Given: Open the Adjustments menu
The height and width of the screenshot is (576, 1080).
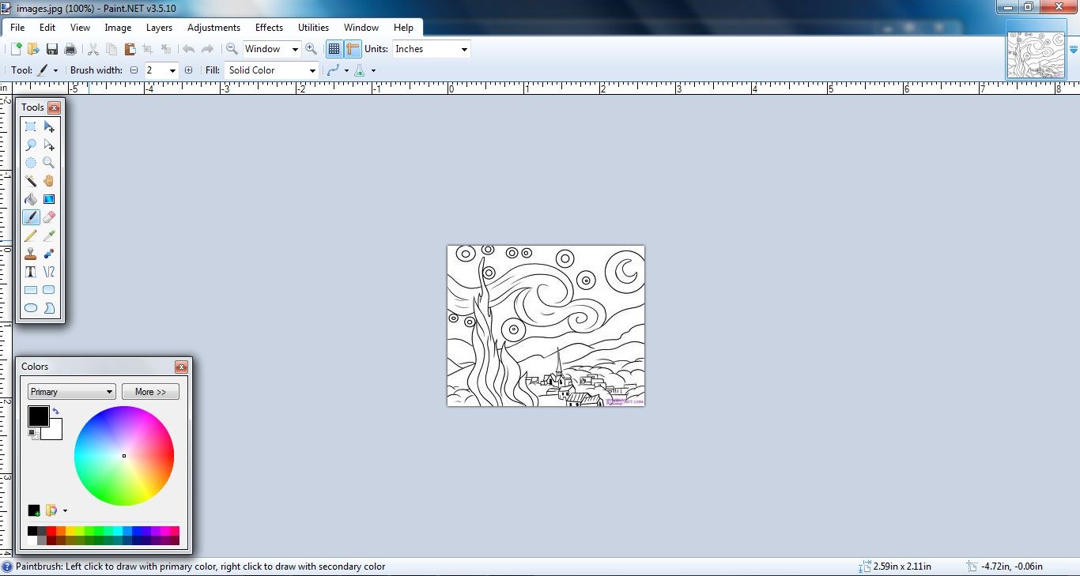Looking at the screenshot, I should tap(213, 27).
